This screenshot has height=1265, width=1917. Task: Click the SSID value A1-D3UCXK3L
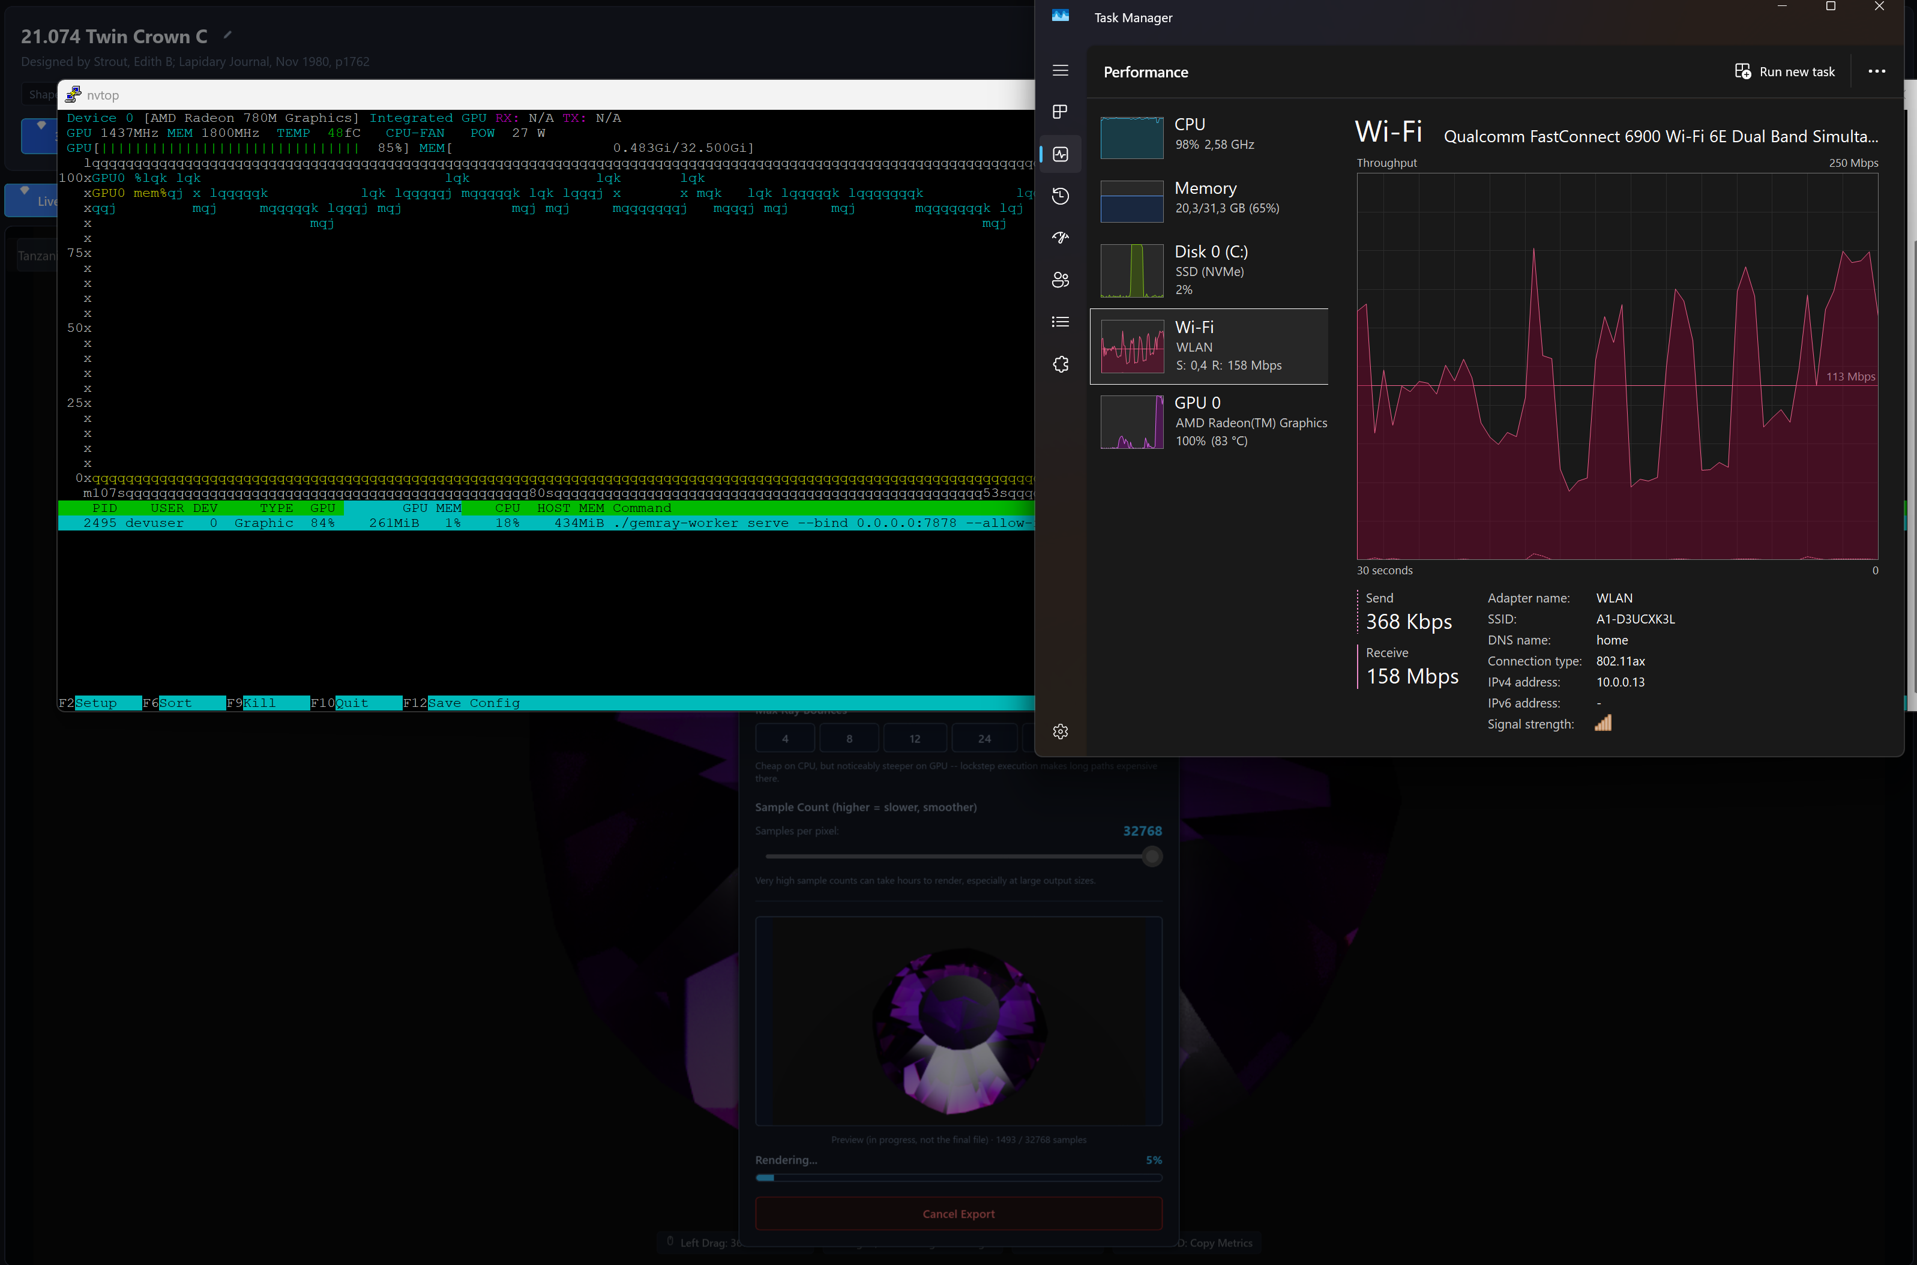coord(1636,619)
